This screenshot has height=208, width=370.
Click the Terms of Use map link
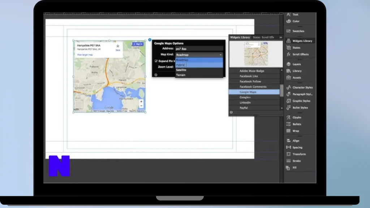pos(122,111)
